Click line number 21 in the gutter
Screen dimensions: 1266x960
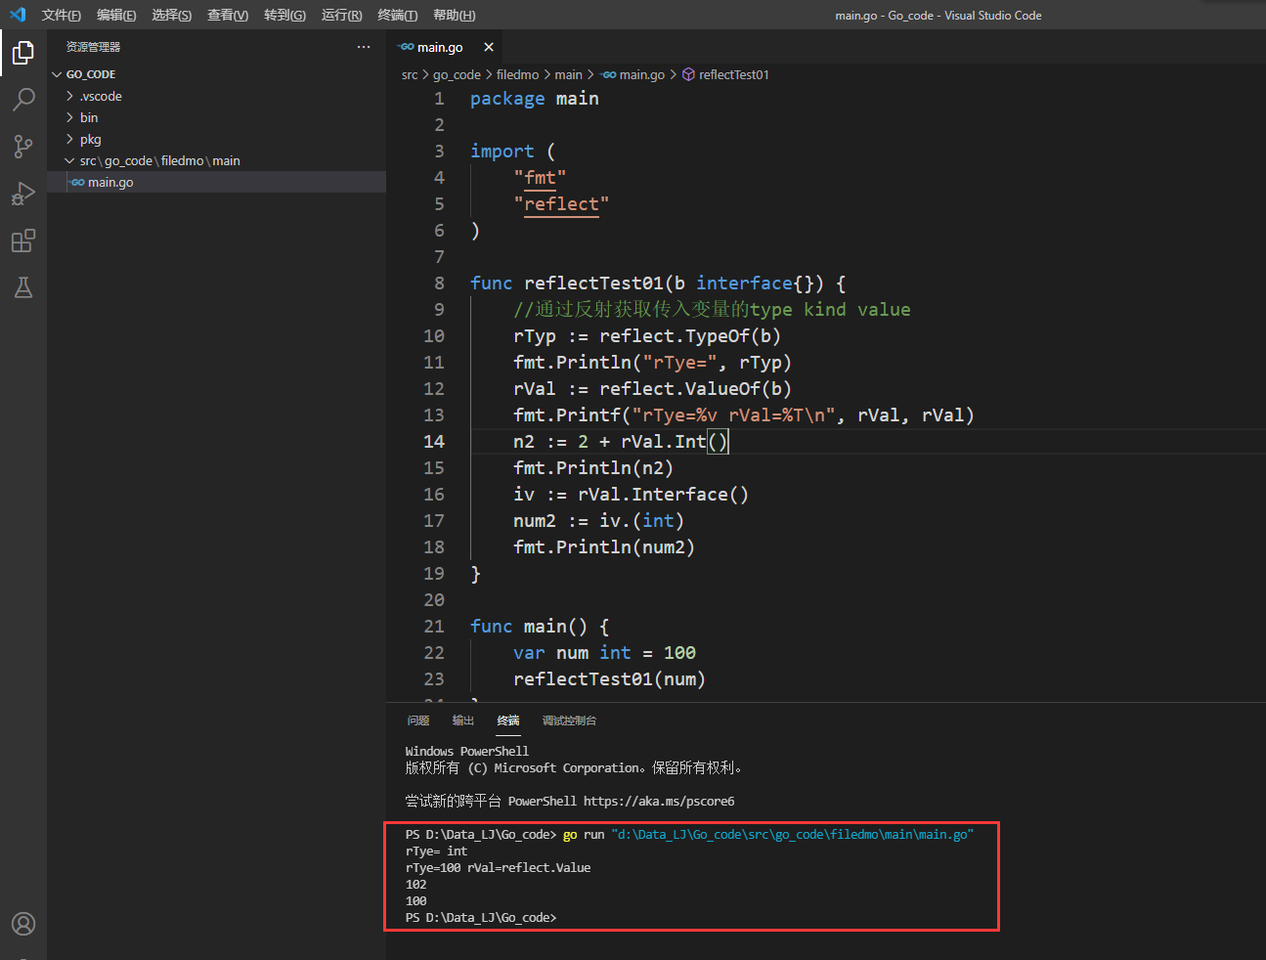click(x=434, y=627)
